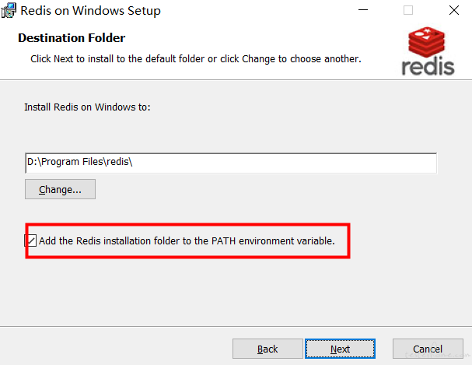Click the 'Click Next to install' instruction text
The height and width of the screenshot is (365, 472).
[x=196, y=58]
